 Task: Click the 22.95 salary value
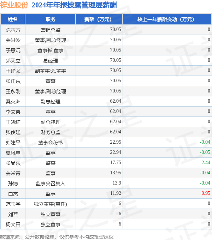pos(116,142)
